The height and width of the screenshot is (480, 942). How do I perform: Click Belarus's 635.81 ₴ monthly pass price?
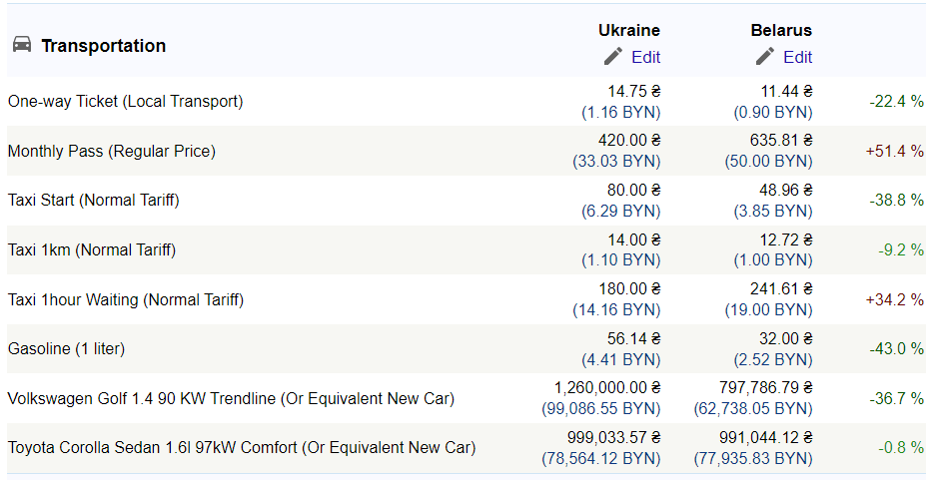[x=781, y=141]
